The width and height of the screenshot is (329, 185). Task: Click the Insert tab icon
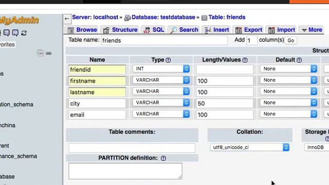208,30
